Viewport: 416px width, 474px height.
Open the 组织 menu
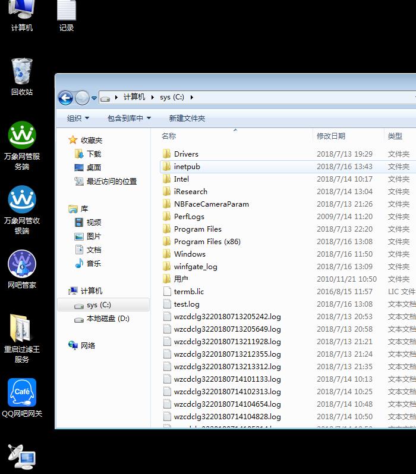[x=78, y=118]
